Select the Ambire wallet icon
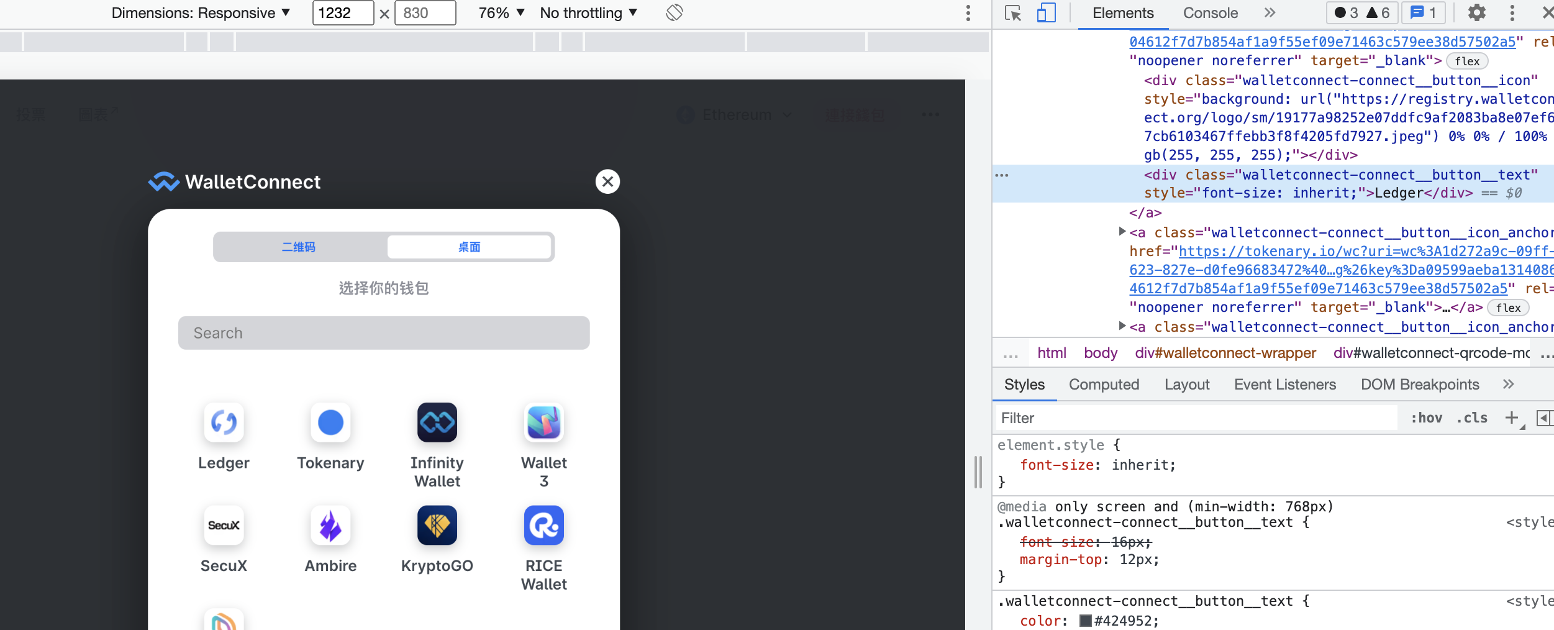Viewport: 1554px width, 630px height. point(330,526)
